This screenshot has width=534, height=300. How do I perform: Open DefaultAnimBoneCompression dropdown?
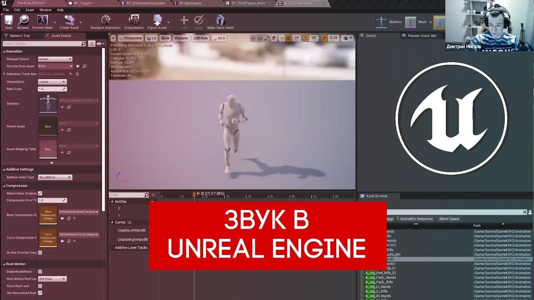point(79,212)
